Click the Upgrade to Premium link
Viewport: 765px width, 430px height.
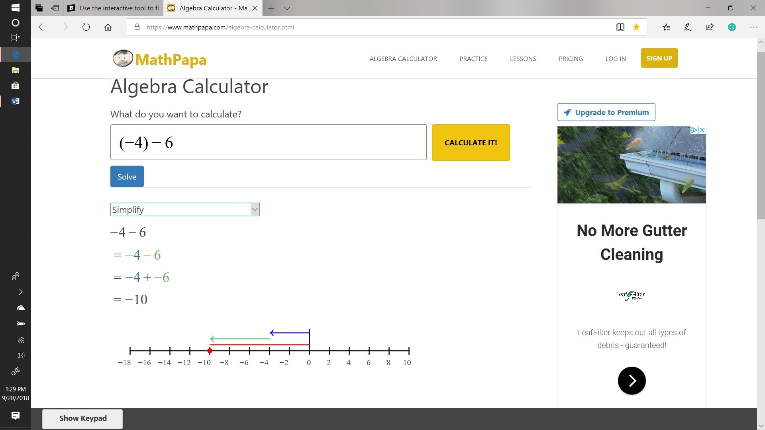click(x=606, y=112)
